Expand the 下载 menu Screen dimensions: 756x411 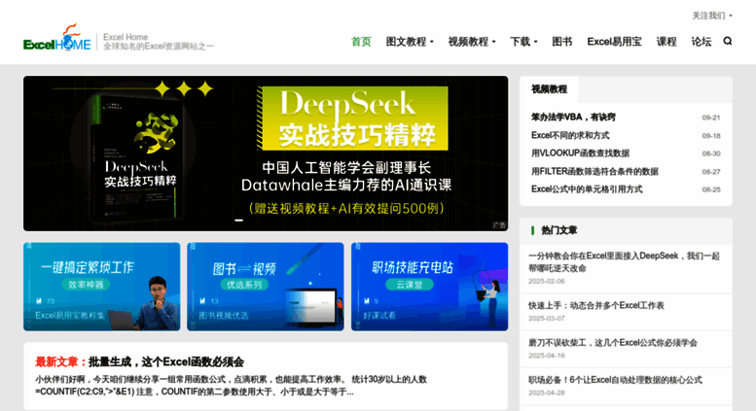tap(523, 42)
